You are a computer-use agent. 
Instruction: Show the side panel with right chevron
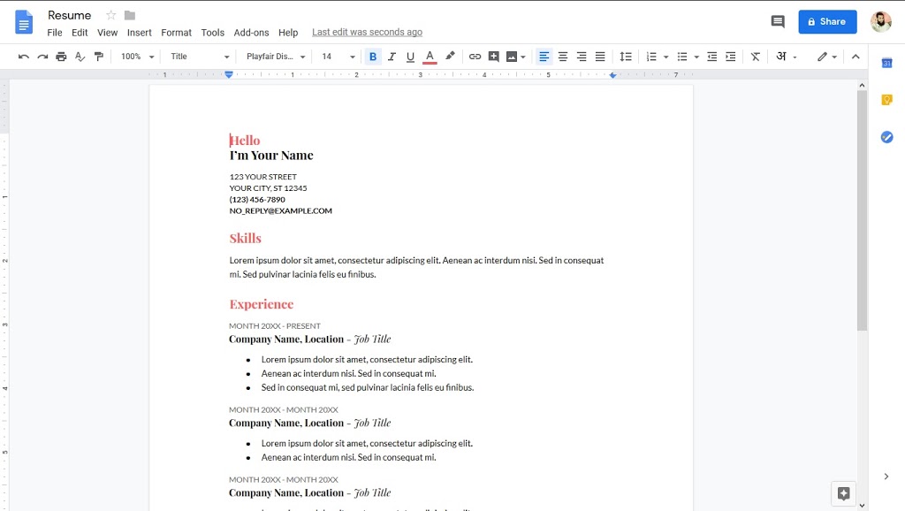click(x=886, y=477)
